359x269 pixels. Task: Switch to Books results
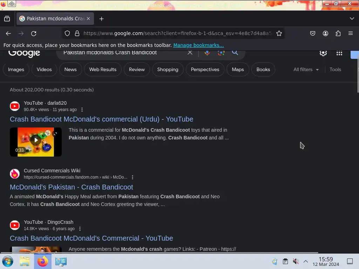tap(263, 70)
